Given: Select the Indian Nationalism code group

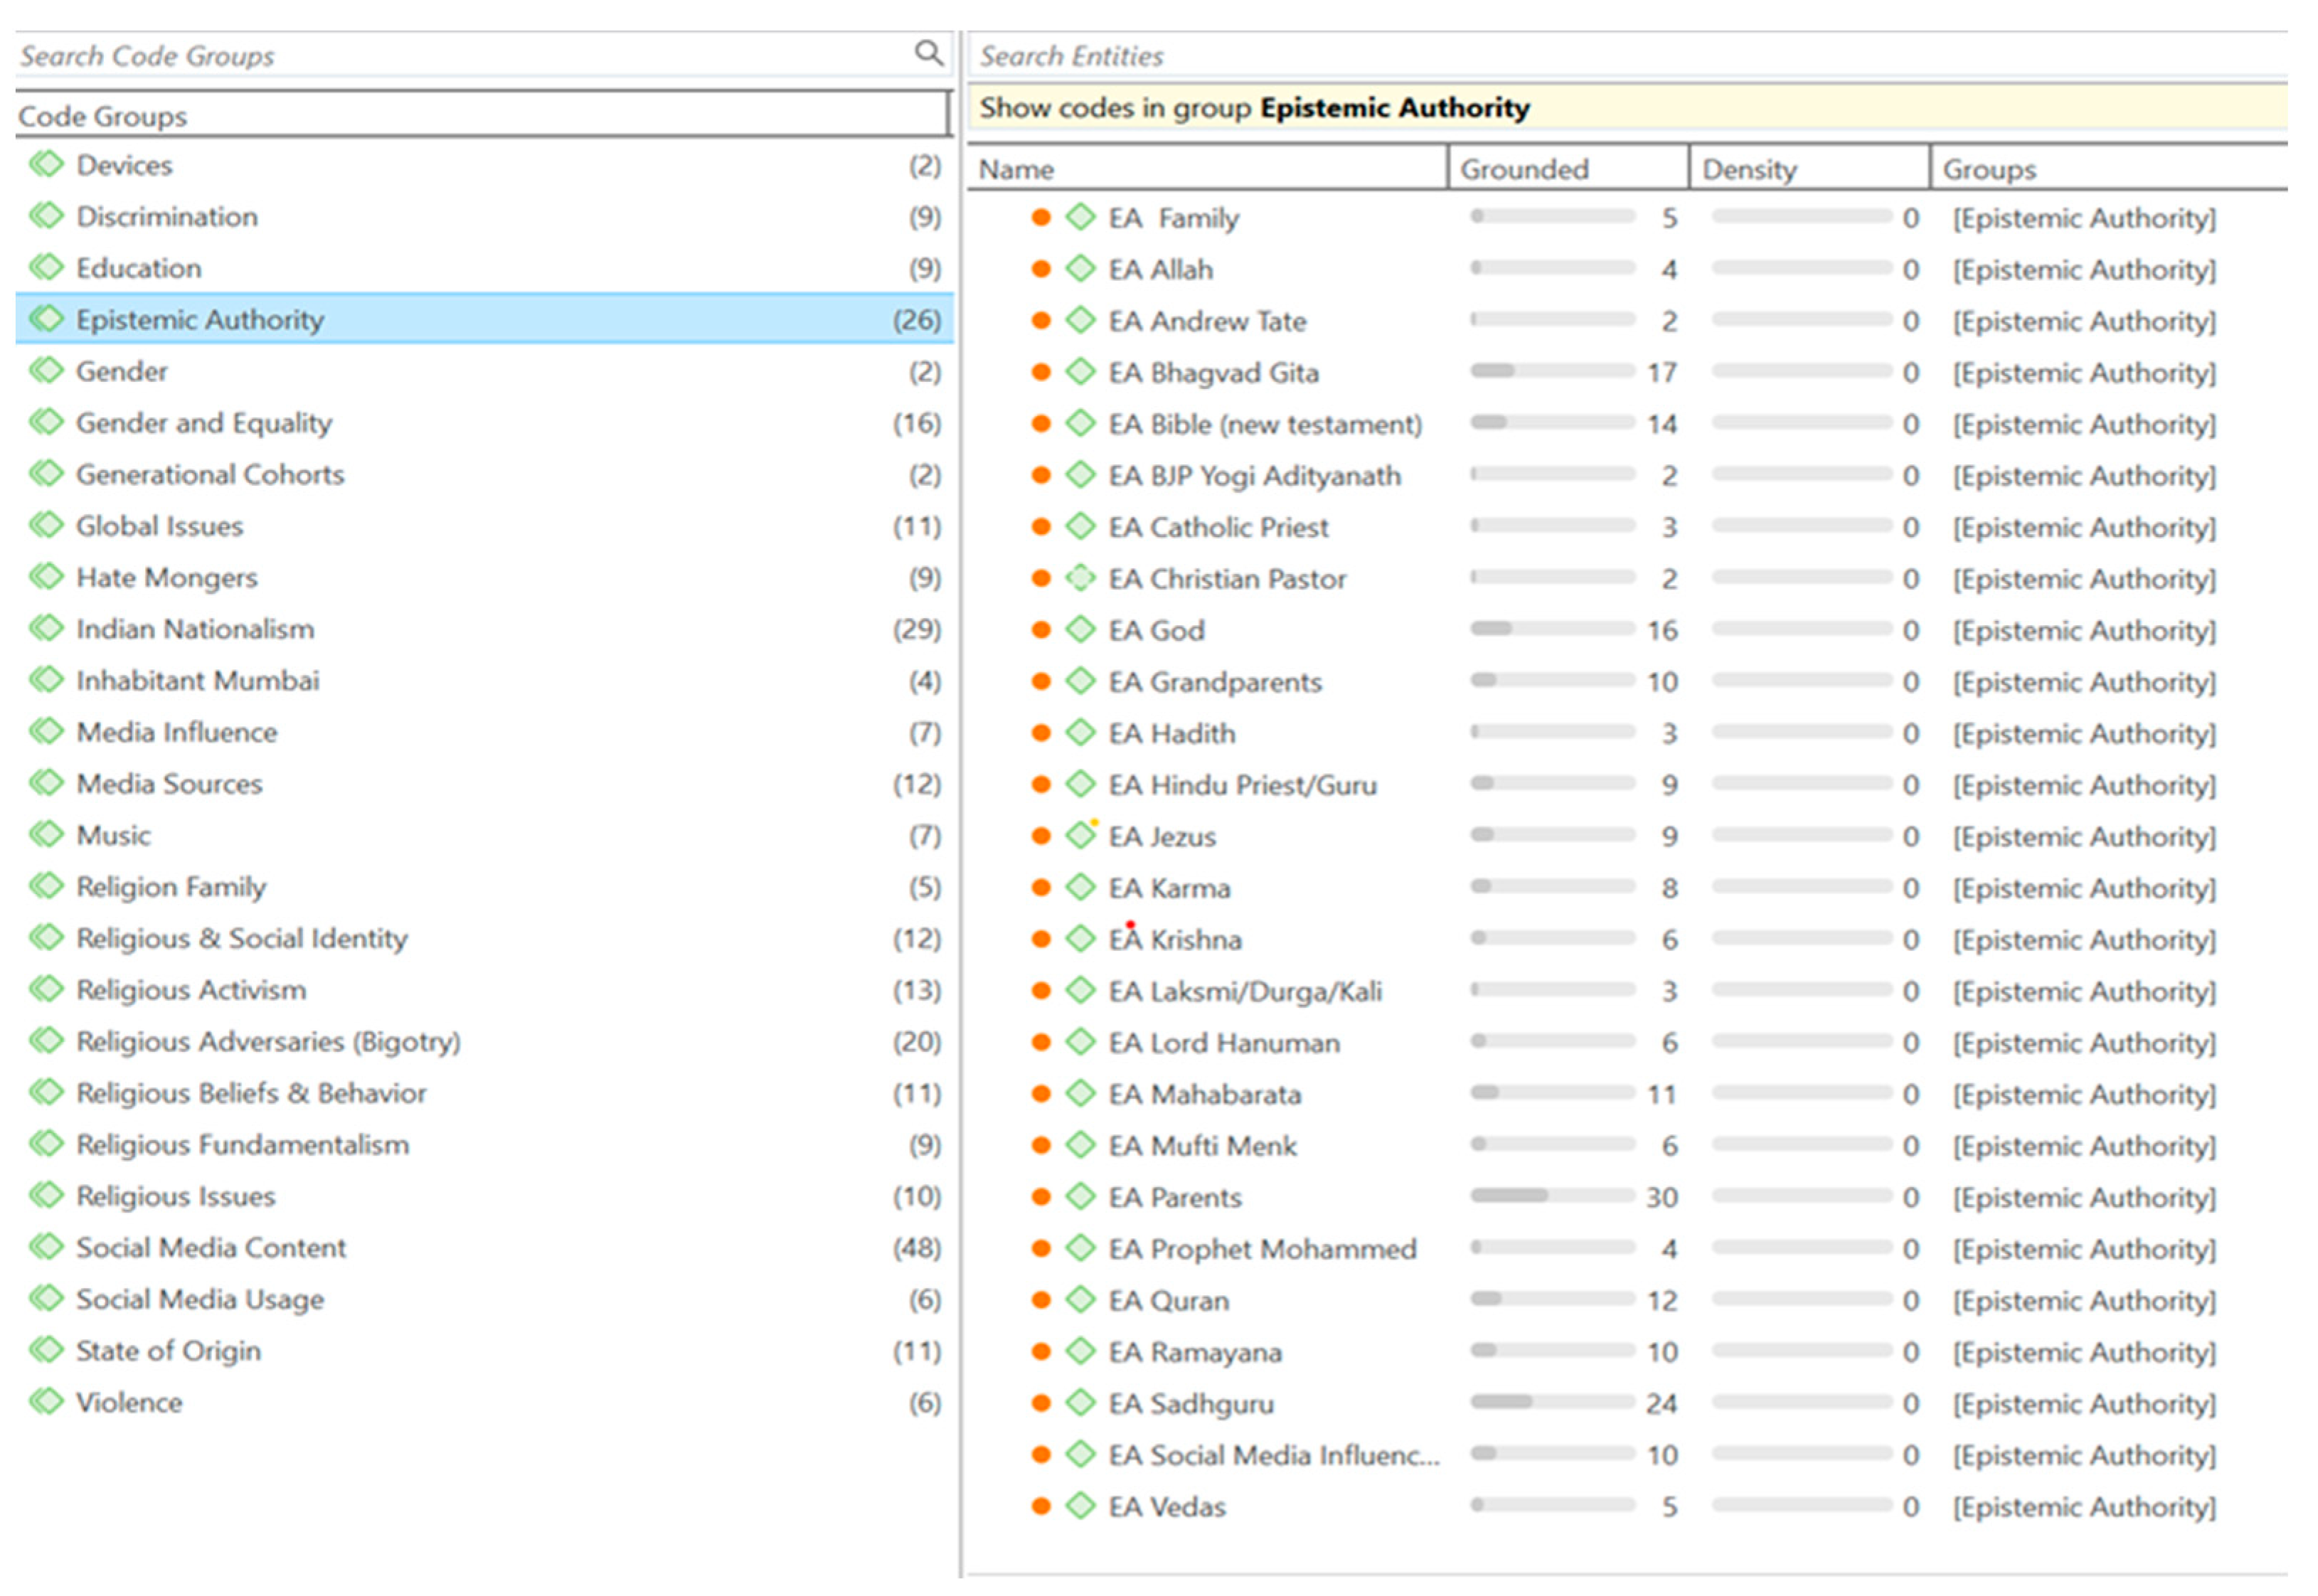Looking at the screenshot, I should 195,629.
